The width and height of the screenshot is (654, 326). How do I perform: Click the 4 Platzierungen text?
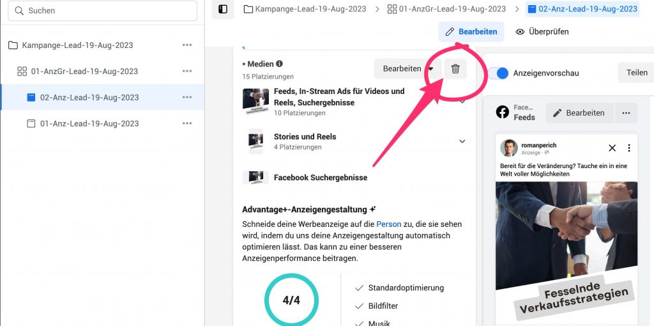point(298,148)
